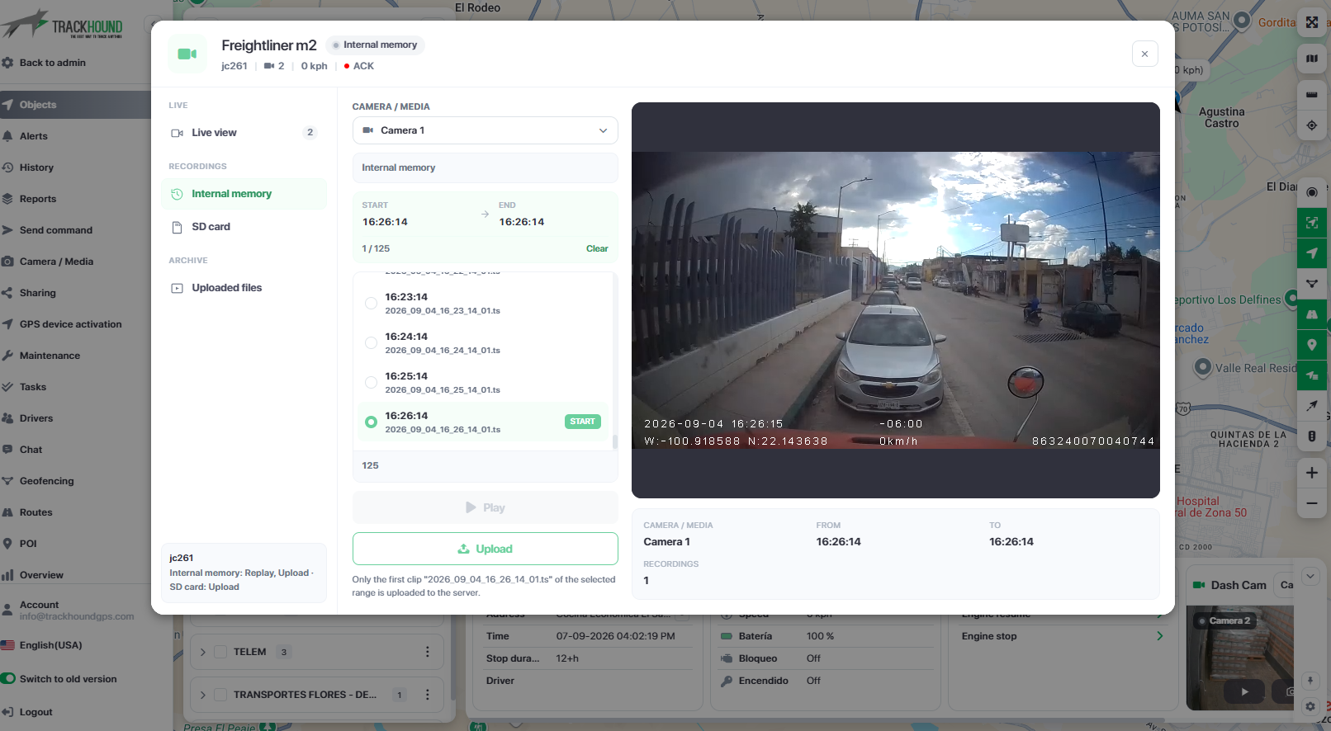Screen dimensions: 1331x731
Task: Click the Tasks checkmark icon
Action: pyautogui.click(x=7, y=387)
